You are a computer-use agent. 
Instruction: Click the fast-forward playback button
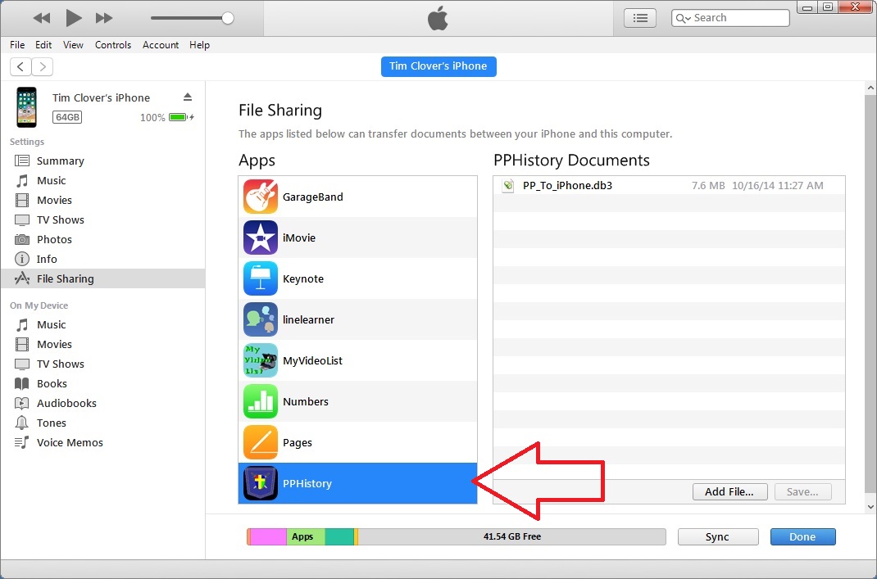click(x=104, y=19)
